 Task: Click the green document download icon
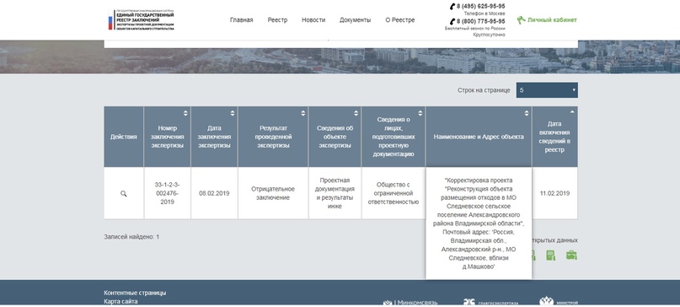click(551, 256)
